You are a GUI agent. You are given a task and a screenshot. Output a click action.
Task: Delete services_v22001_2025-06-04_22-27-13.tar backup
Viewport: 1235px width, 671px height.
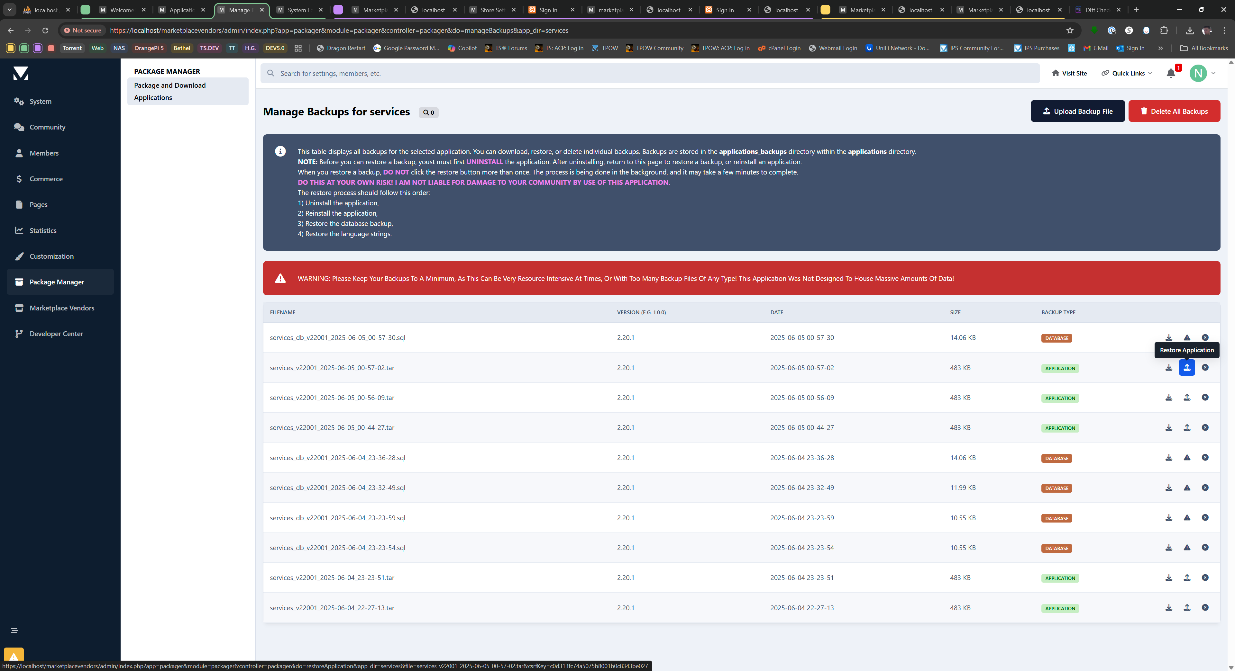(x=1205, y=608)
